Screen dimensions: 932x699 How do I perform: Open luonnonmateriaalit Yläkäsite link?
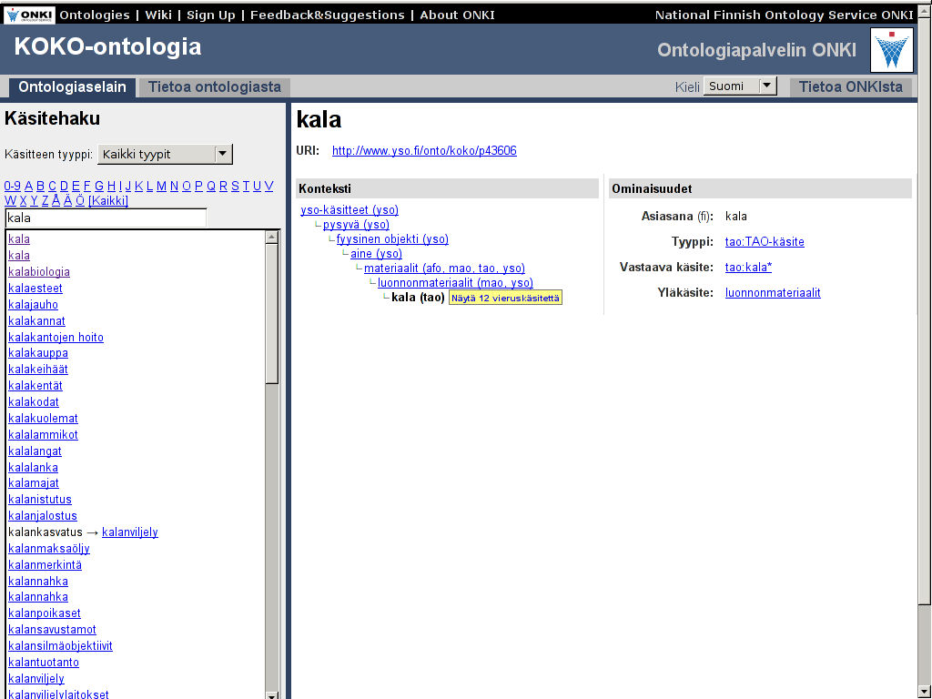[x=773, y=293]
